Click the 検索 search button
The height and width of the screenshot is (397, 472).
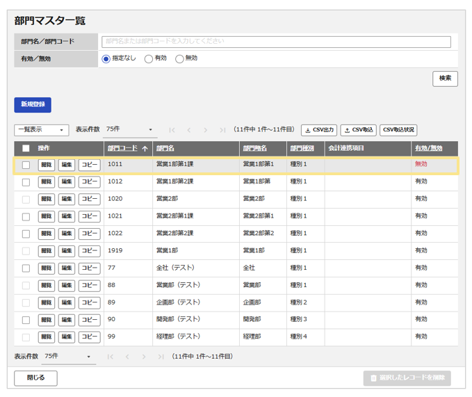(x=445, y=79)
